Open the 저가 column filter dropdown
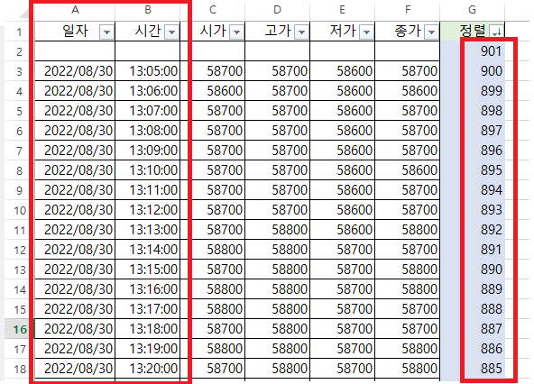Viewport: 534px width, 384px height. coord(366,32)
